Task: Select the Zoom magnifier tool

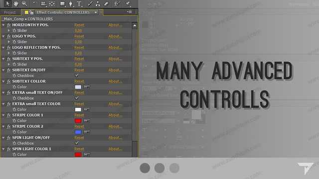Action: click(24, 3)
